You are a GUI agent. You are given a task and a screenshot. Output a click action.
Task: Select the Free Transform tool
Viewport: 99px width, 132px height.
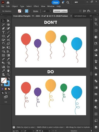coord(8,47)
